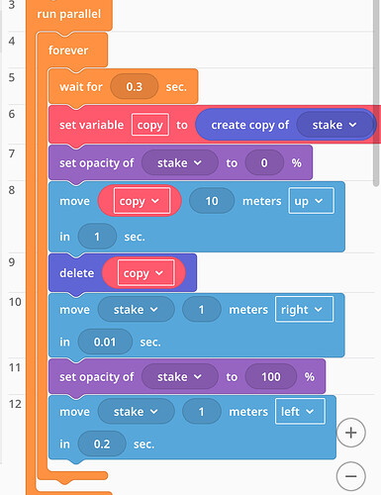Edit the 0.01 sec duration value

tap(105, 342)
